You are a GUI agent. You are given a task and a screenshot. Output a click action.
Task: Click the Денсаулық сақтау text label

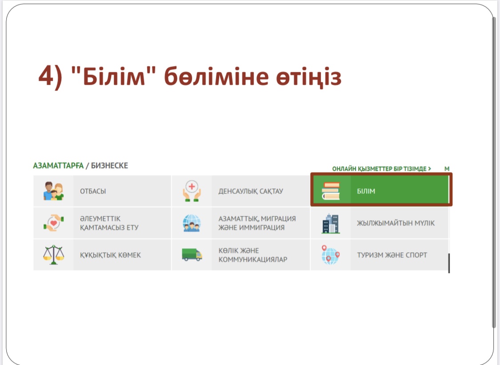(x=251, y=191)
